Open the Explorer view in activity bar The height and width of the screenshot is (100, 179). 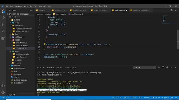3,11
